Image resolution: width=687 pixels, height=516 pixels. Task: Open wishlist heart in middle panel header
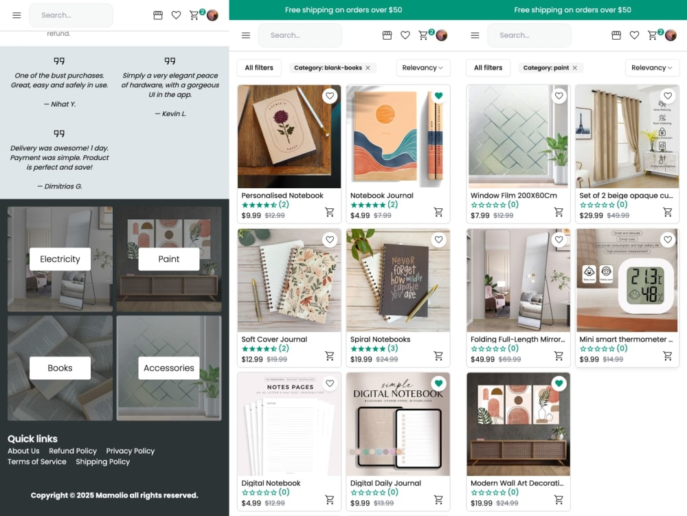(x=405, y=36)
